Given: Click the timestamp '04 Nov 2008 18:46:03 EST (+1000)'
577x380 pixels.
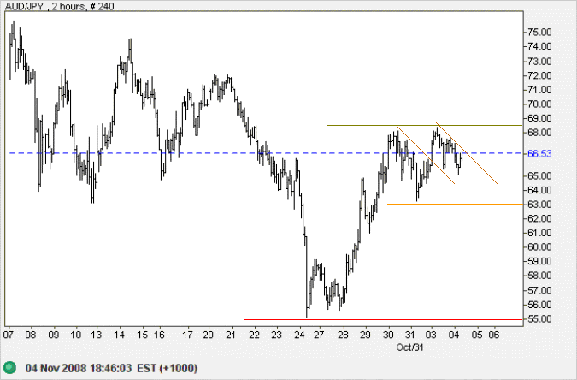Looking at the screenshot, I should [111, 368].
